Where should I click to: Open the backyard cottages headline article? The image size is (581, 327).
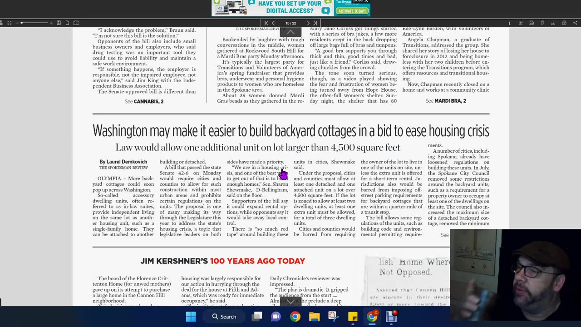click(290, 131)
